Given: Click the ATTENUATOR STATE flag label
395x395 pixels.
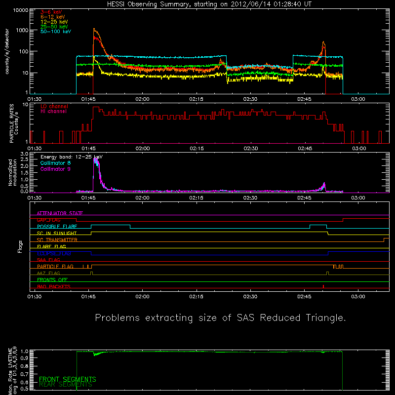Looking at the screenshot, I should [60, 213].
